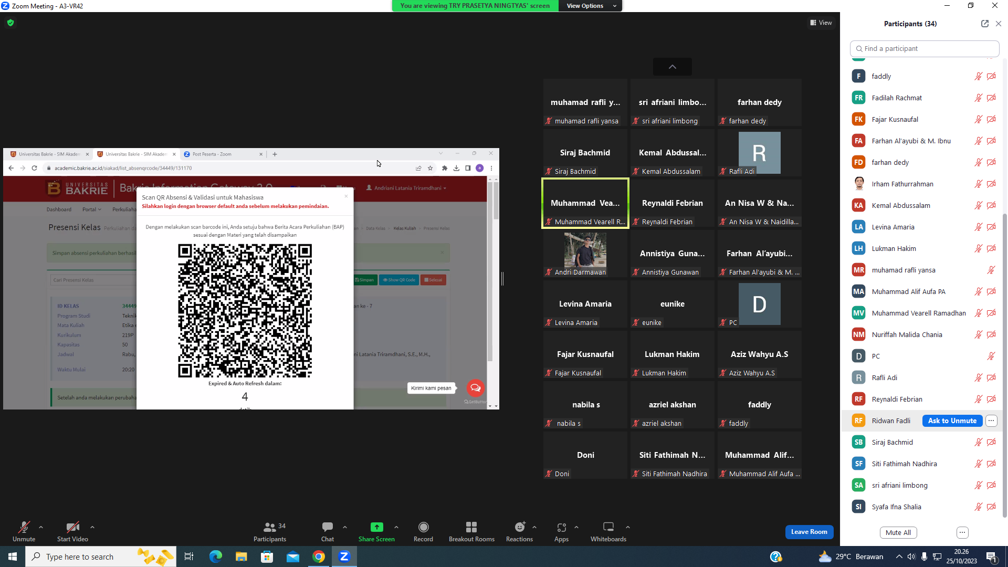Open a new tab in shared browser
Viewport: 1008px width, 567px height.
tap(275, 154)
